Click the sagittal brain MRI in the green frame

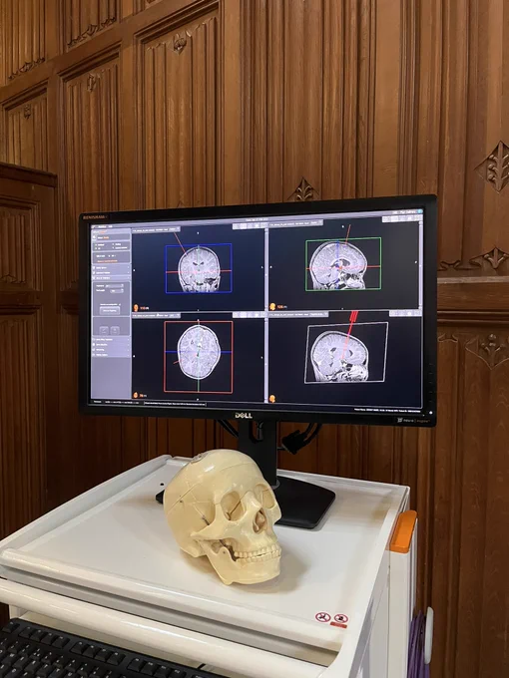(x=338, y=265)
